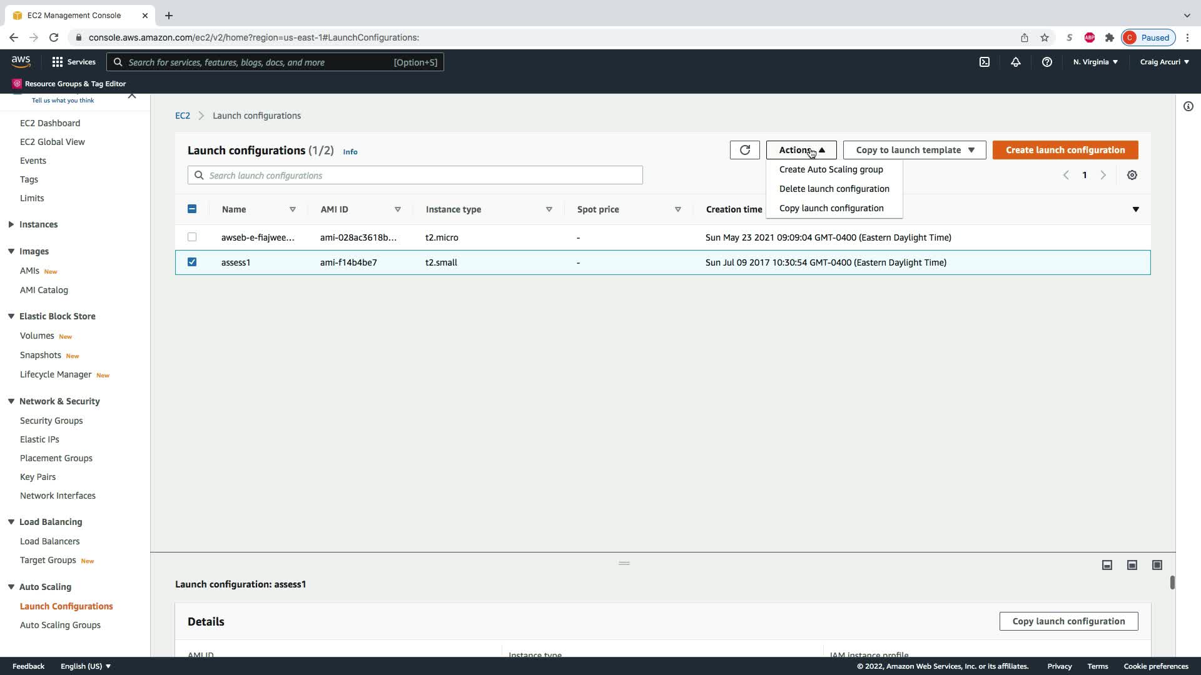
Task: Open the N. Virginia region dropdown
Action: [x=1095, y=62]
